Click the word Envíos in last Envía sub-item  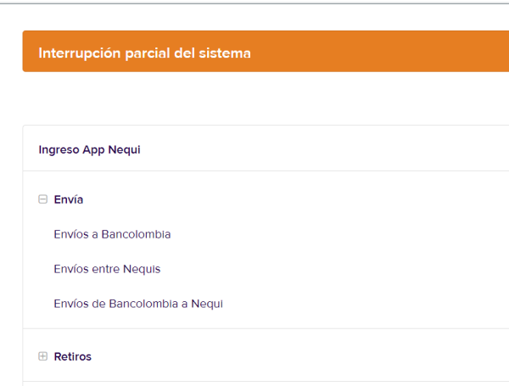pos(71,303)
